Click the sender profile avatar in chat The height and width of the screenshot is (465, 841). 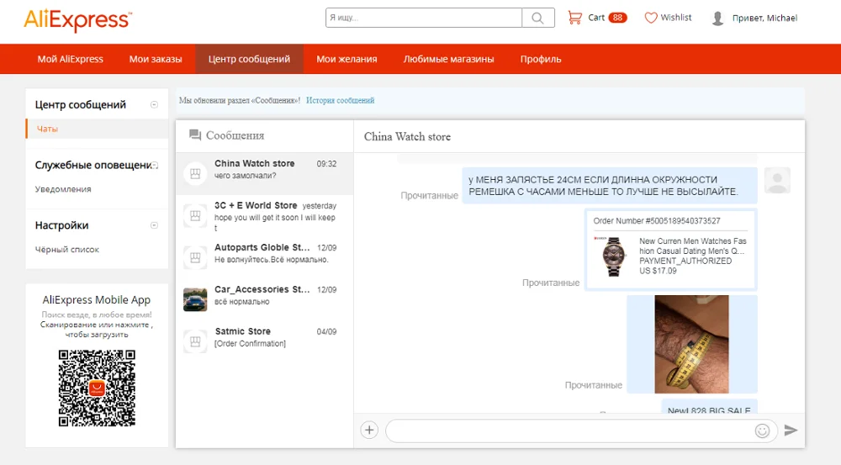[777, 180]
